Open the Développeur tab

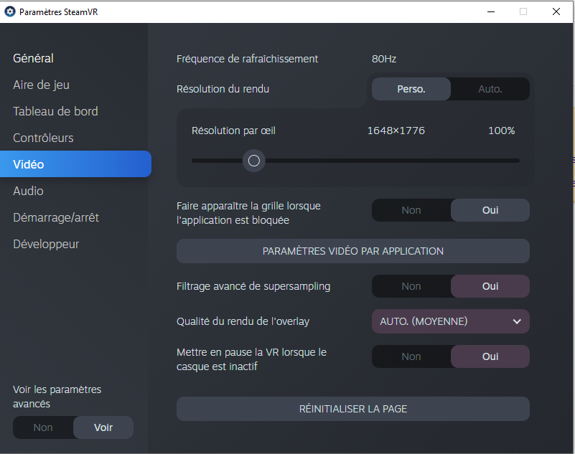[x=46, y=244]
